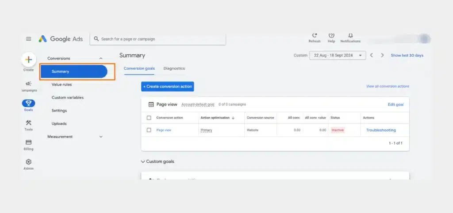Open Admin settings gear
This screenshot has height=213, width=453.
tap(29, 164)
